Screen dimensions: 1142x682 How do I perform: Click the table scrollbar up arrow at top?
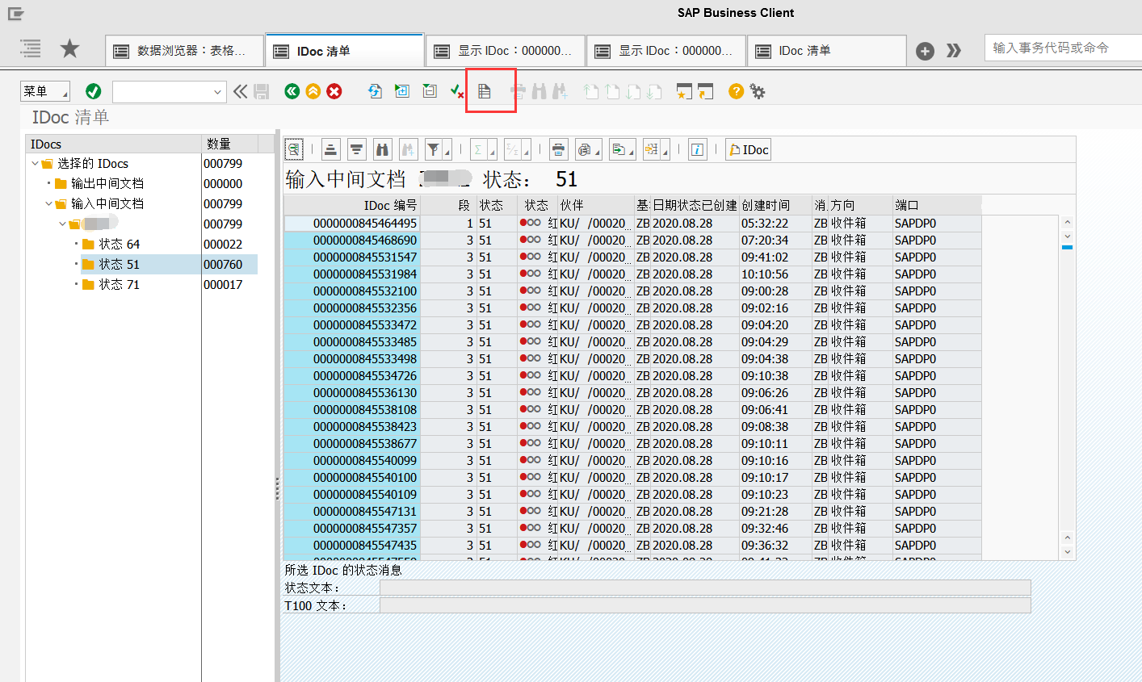click(1067, 222)
